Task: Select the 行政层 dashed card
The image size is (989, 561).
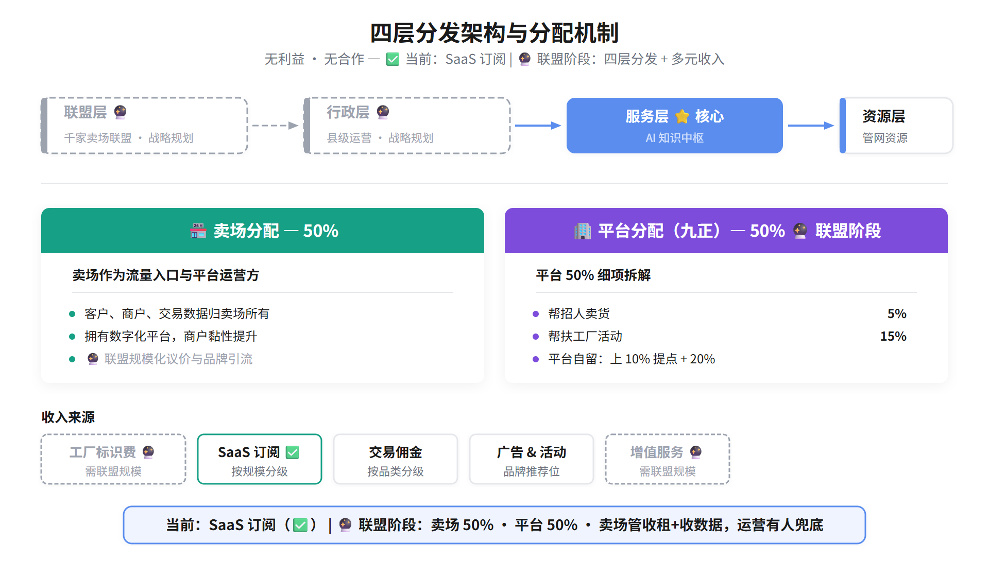Action: click(x=407, y=126)
